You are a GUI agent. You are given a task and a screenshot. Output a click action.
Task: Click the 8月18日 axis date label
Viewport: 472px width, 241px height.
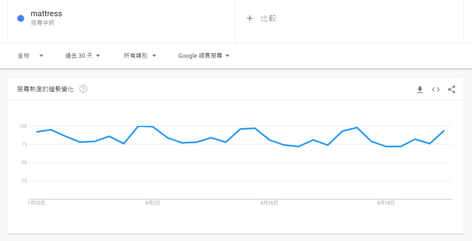[386, 203]
